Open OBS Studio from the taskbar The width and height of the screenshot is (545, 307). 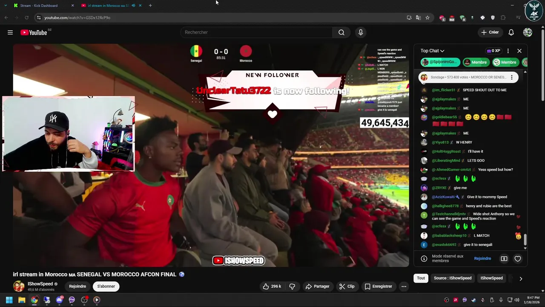pyautogui.click(x=84, y=300)
